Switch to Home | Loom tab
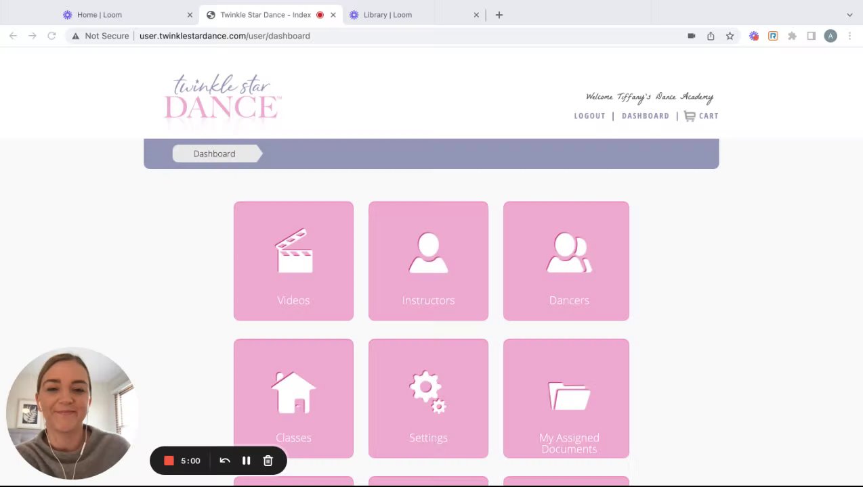863x487 pixels. 100,15
